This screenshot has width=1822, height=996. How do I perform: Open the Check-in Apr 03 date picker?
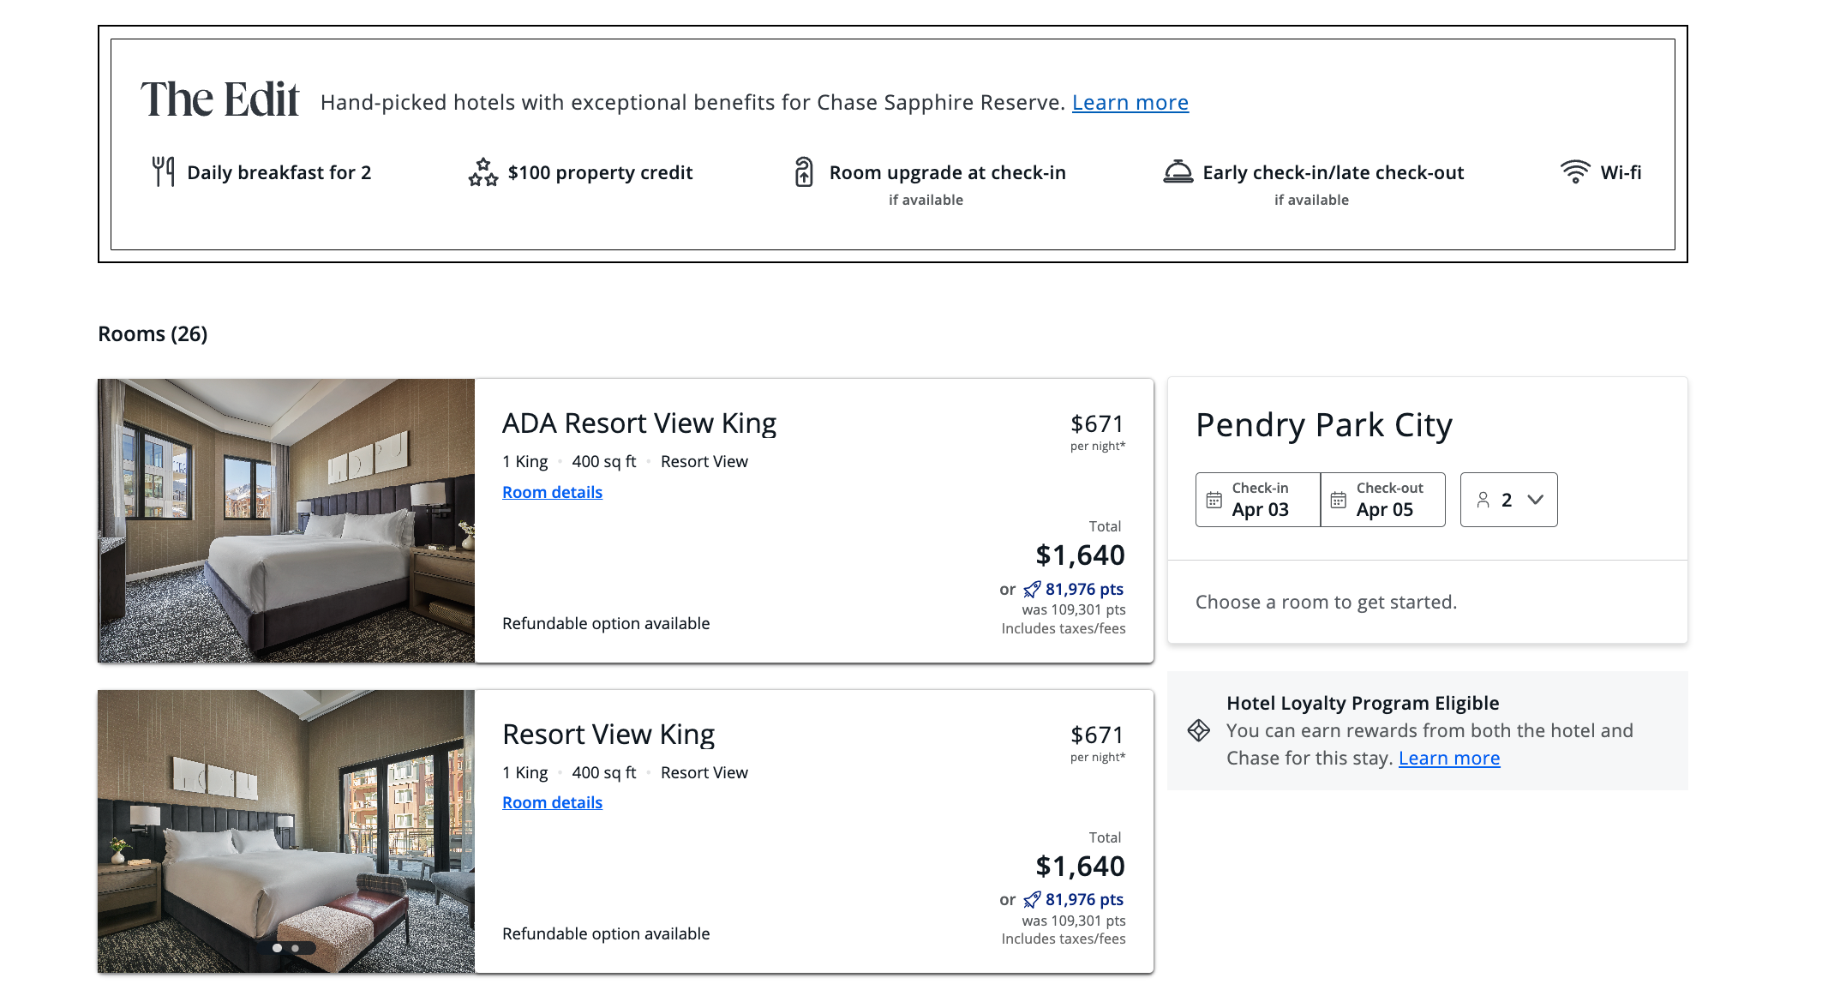[x=1259, y=500]
